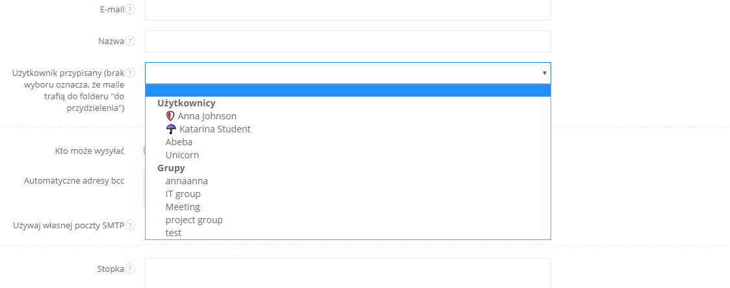Click help icon next to SMTP label

tap(131, 225)
